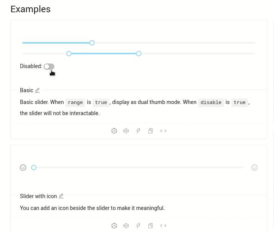
Task: Click the left handle of the range slider
Action: point(69,54)
